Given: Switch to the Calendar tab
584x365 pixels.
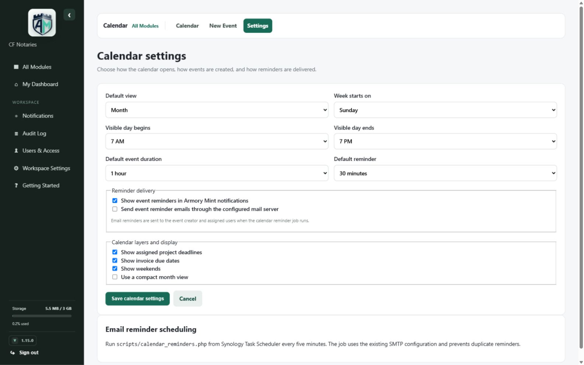Looking at the screenshot, I should (187, 26).
